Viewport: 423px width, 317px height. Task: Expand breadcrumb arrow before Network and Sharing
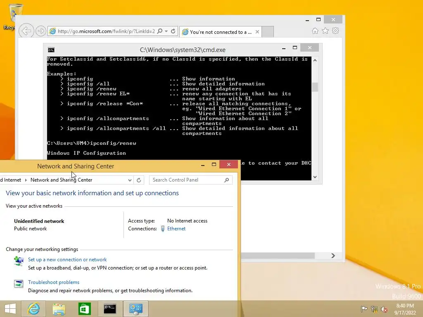[26, 180]
